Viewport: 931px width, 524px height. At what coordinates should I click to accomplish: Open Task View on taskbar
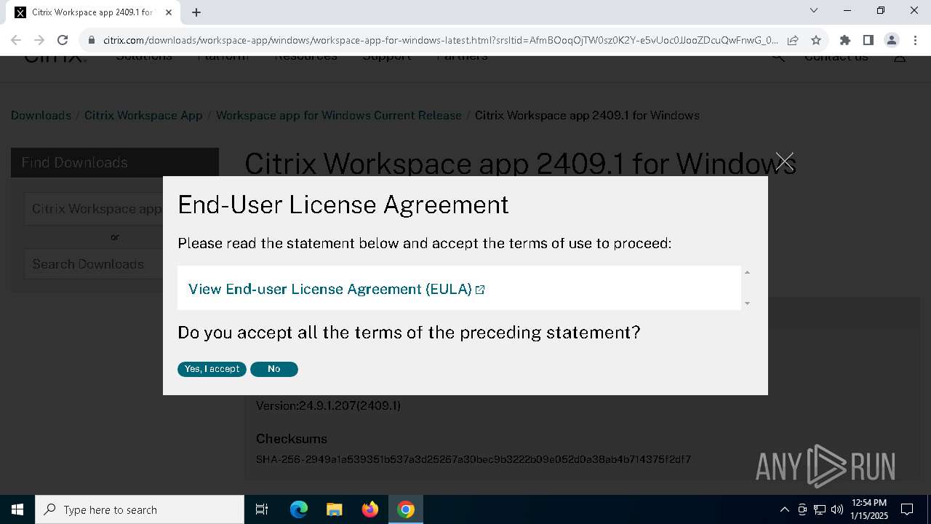262,509
